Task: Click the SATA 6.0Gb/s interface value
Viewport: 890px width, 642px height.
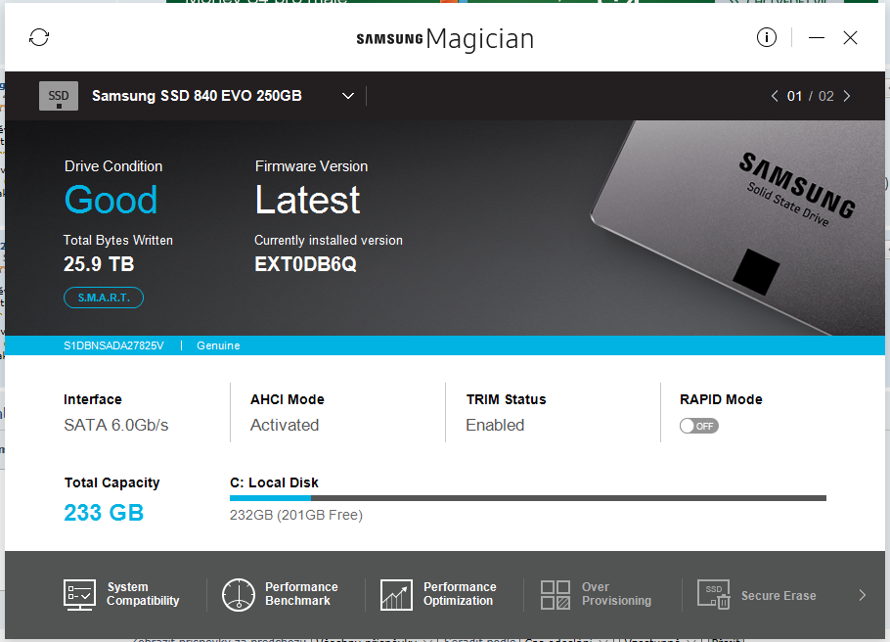Action: 115,425
